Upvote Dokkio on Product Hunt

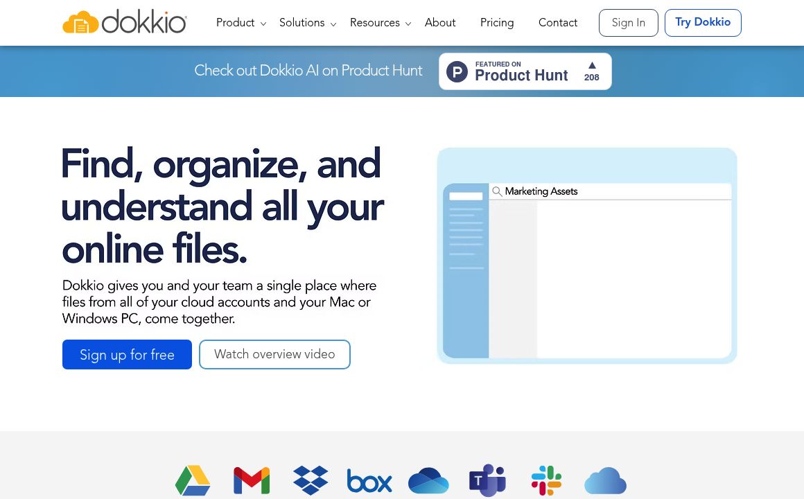(591, 71)
